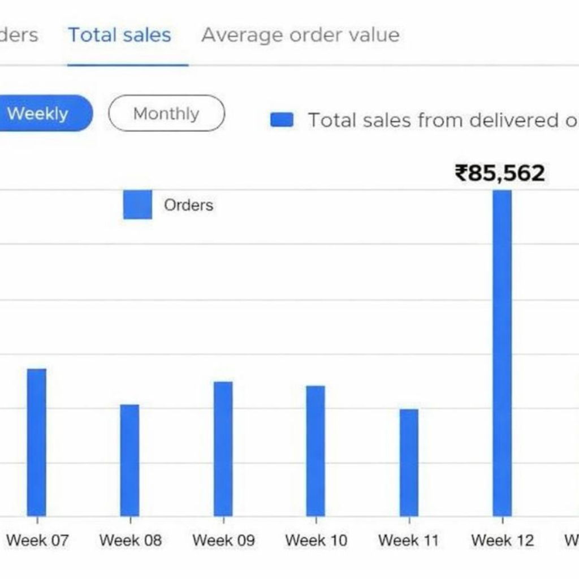Screen dimensions: 579x579
Task: Click the Total sales legend color swatch
Action: (282, 120)
